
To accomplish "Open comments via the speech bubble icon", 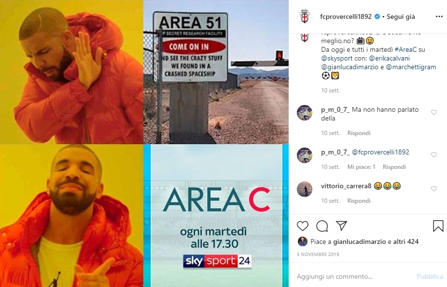I will coord(322,226).
